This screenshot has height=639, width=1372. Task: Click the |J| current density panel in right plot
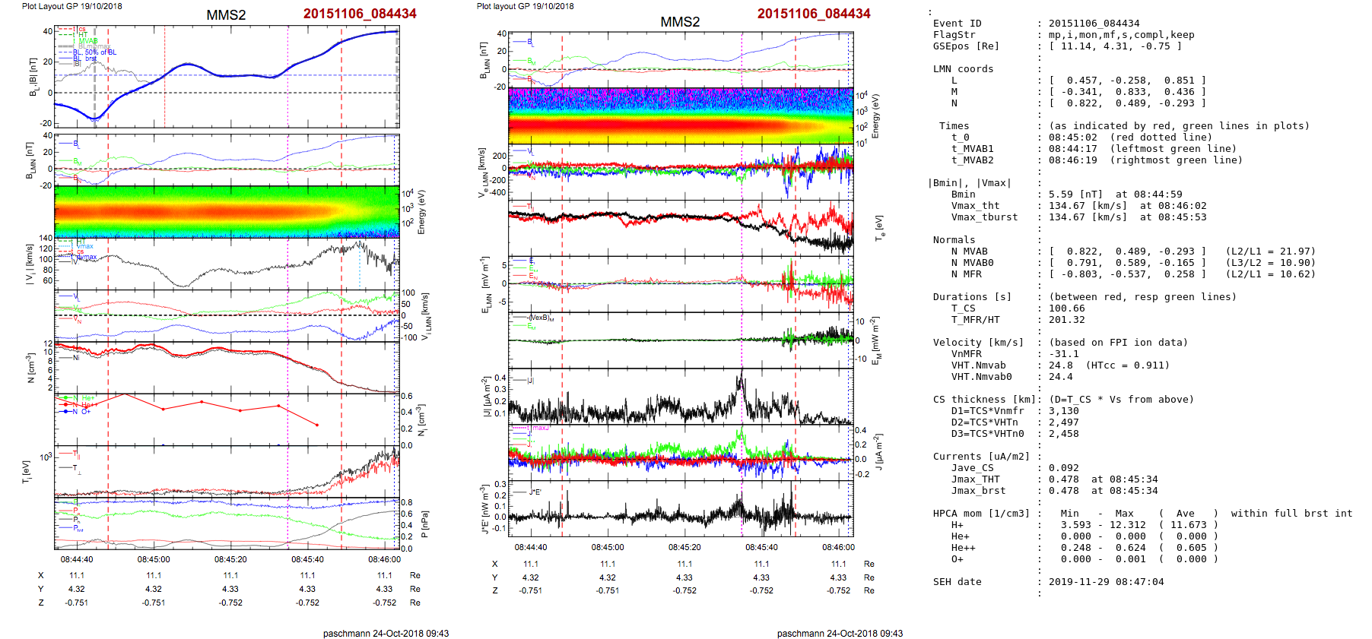pos(681,397)
